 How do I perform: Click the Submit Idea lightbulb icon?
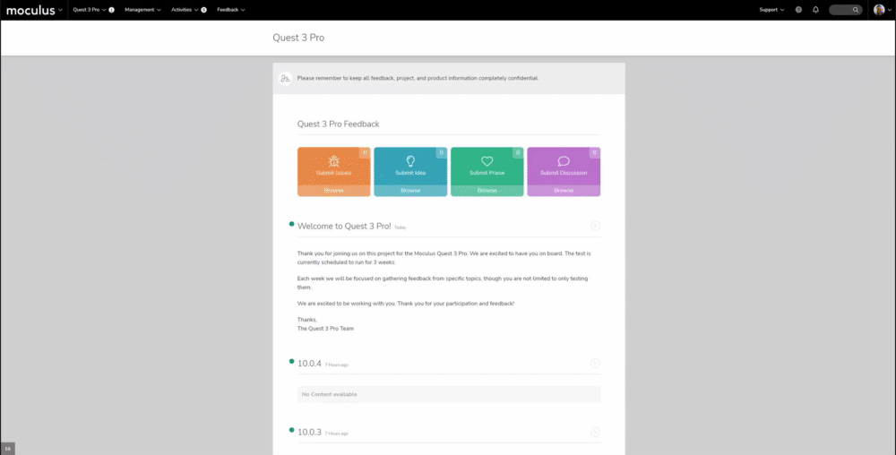410,161
